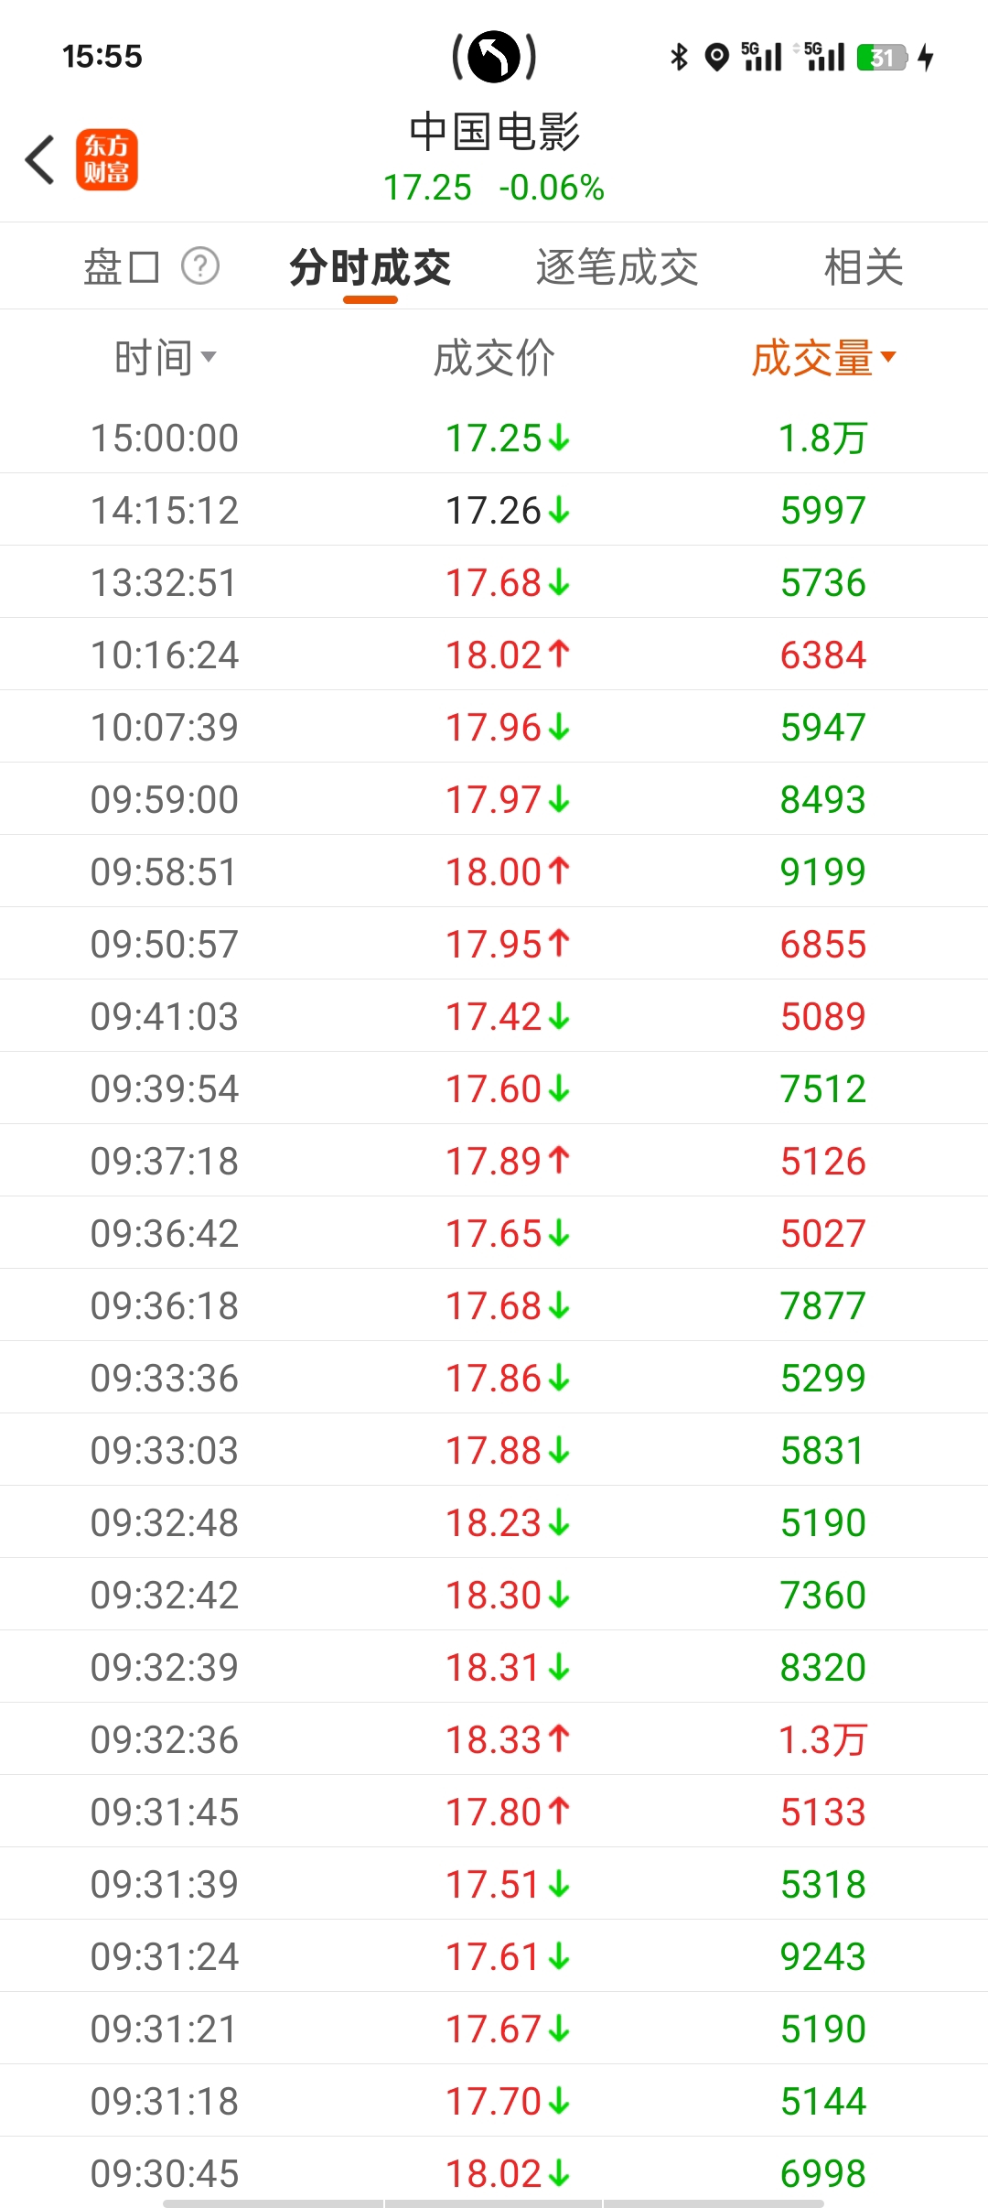The width and height of the screenshot is (988, 2208).
Task: Select the 09:32:36 trade row with 1.3万
Action: point(494,1739)
